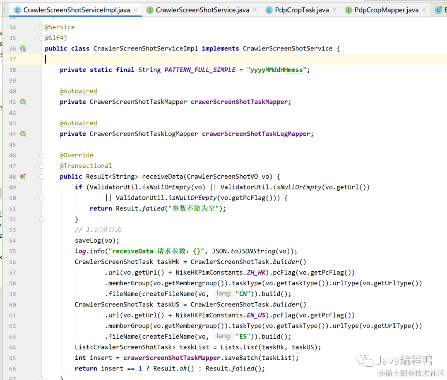Collapse the fold marker at @Service line 34
The width and height of the screenshot is (447, 380).
42,27
